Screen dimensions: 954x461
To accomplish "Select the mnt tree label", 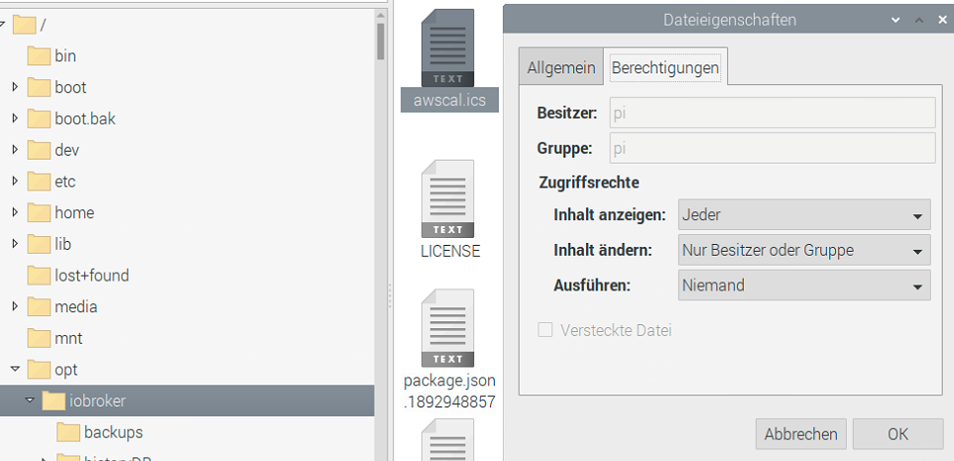I will coord(68,338).
